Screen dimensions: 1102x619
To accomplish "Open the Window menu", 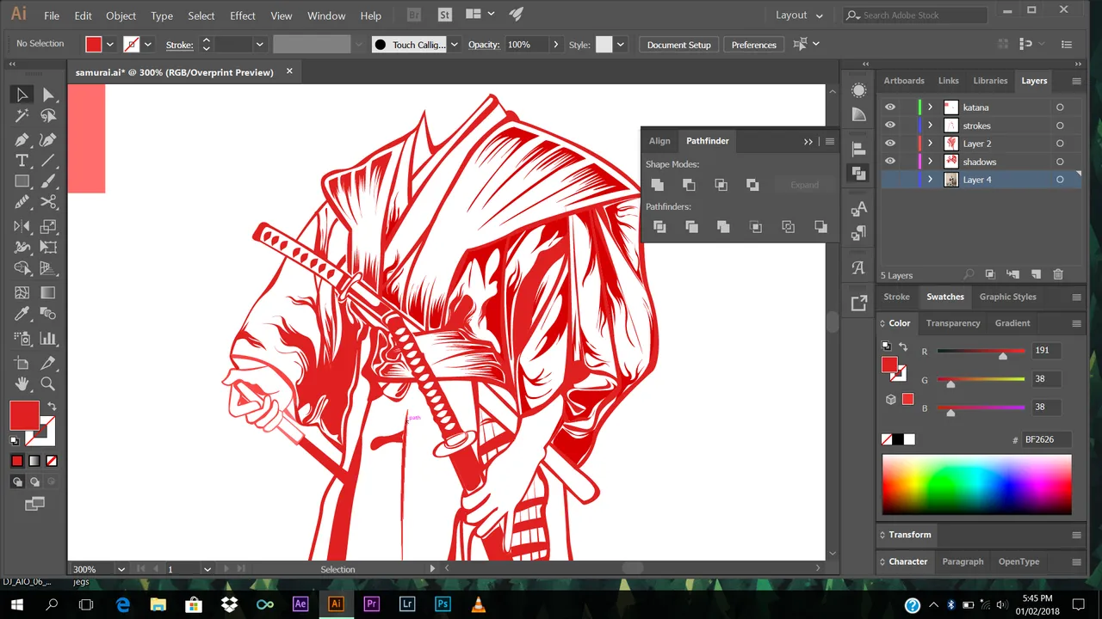I will 326,15.
